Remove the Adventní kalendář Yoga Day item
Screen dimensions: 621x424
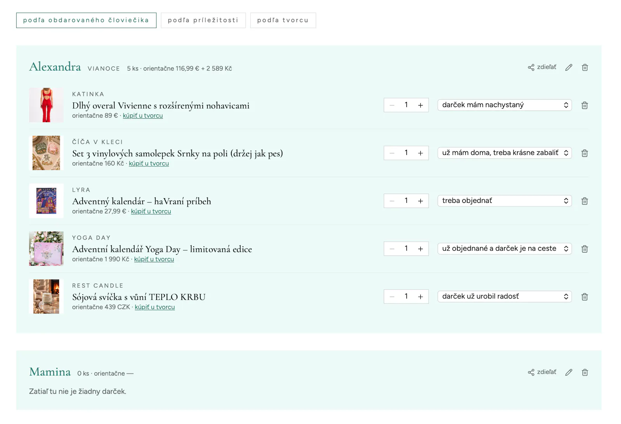585,249
